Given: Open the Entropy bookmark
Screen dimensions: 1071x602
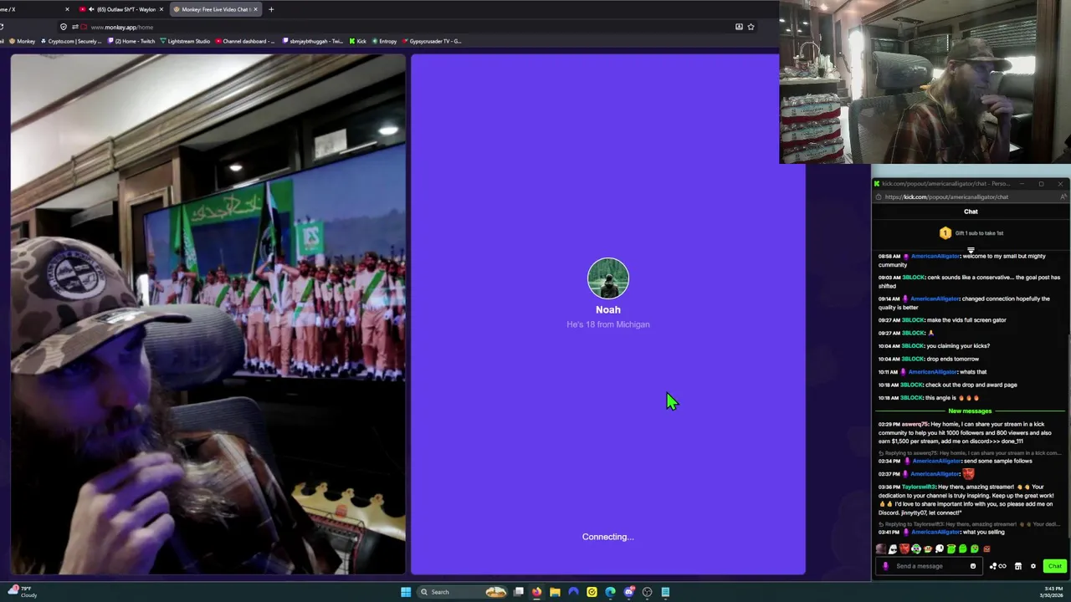Looking at the screenshot, I should point(384,41).
